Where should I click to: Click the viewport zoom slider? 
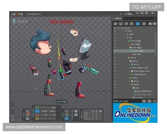click(x=13, y=108)
